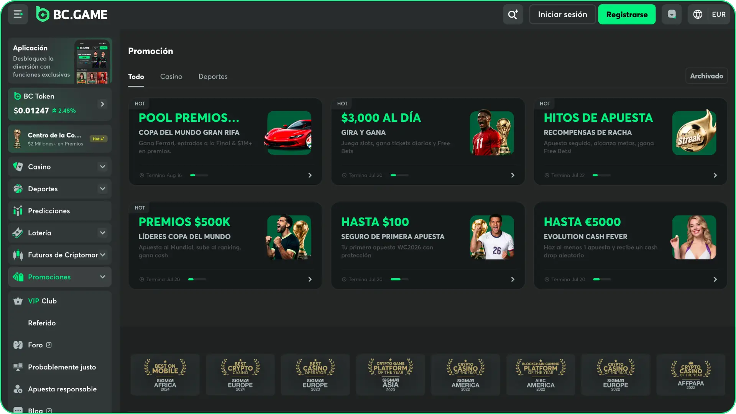The height and width of the screenshot is (414, 736).
Task: Click the Pool Premios progress bar
Action: click(x=199, y=175)
